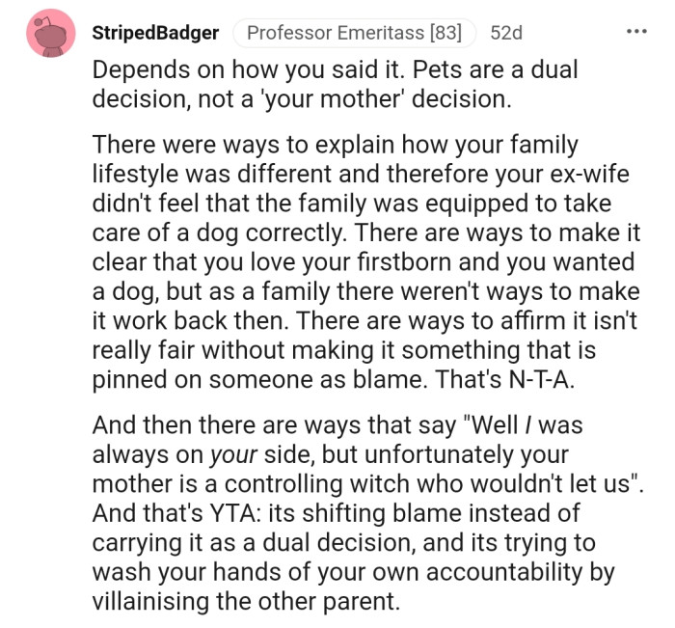Image resolution: width=675 pixels, height=628 pixels.
Task: Click the StripedBadger user avatar
Action: click(x=52, y=34)
